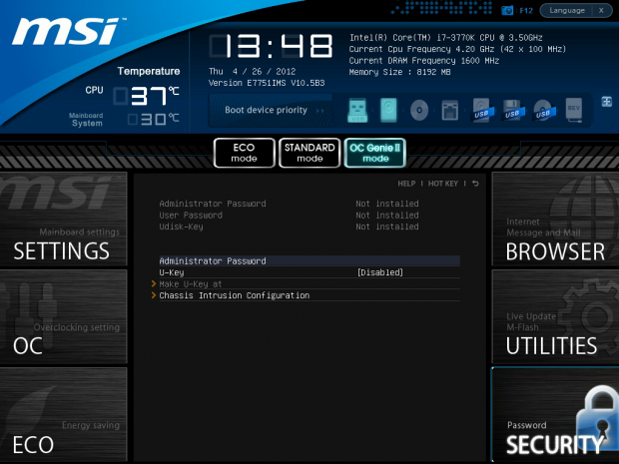
Task: Select the network boot device icon
Action: click(x=449, y=110)
